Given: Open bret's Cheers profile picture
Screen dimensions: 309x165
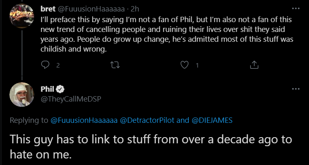Looking at the screenshot, I should (22, 16).
